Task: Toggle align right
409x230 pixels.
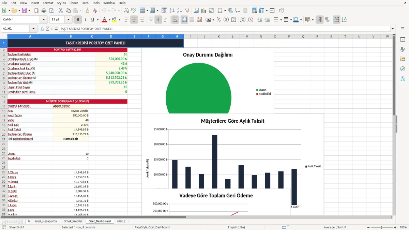Action: coord(141,20)
